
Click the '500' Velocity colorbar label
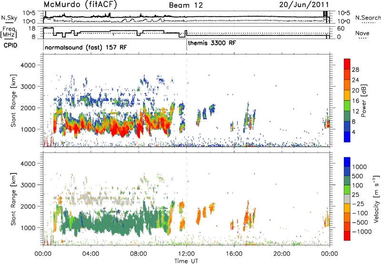coord(358,176)
